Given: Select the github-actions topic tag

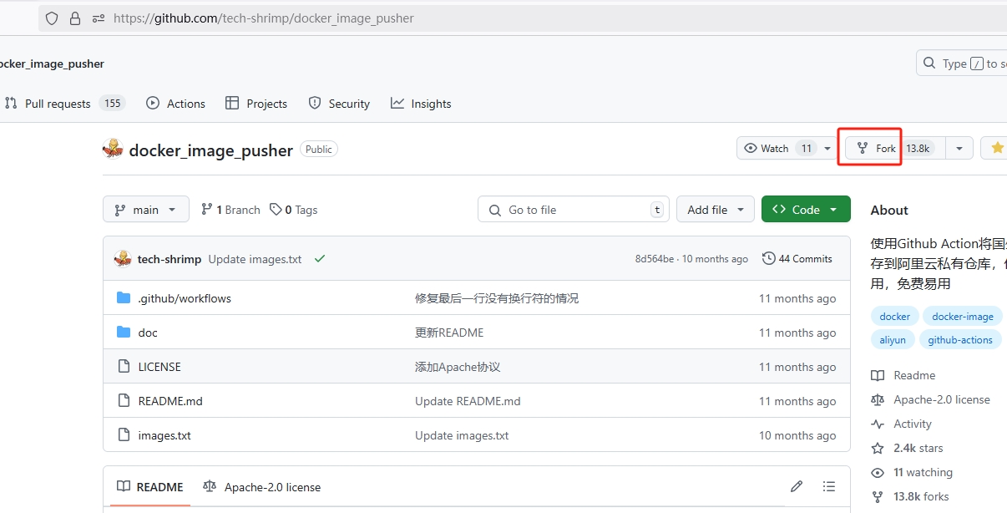Looking at the screenshot, I should (x=959, y=340).
